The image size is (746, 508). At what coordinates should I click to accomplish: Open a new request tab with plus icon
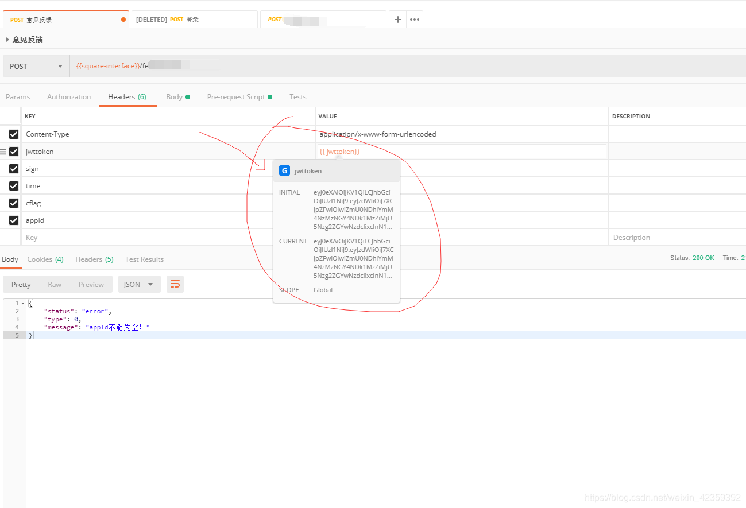click(397, 19)
